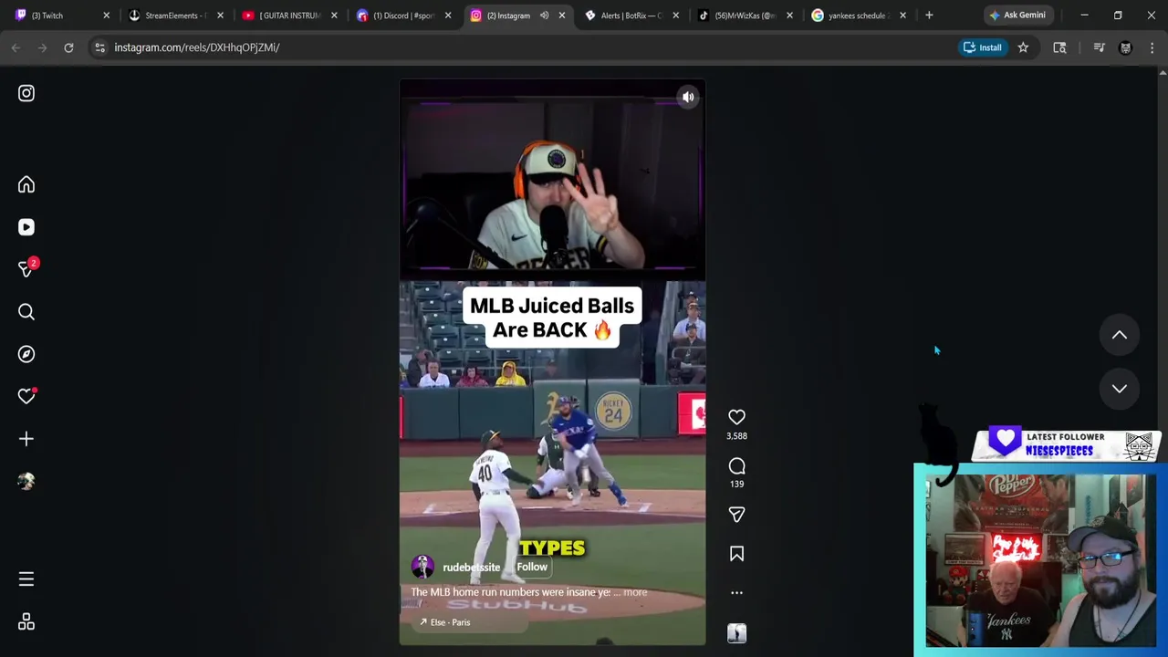The width and height of the screenshot is (1168, 657).
Task: Open extension icon beside bookmark star
Action: tap(1059, 47)
